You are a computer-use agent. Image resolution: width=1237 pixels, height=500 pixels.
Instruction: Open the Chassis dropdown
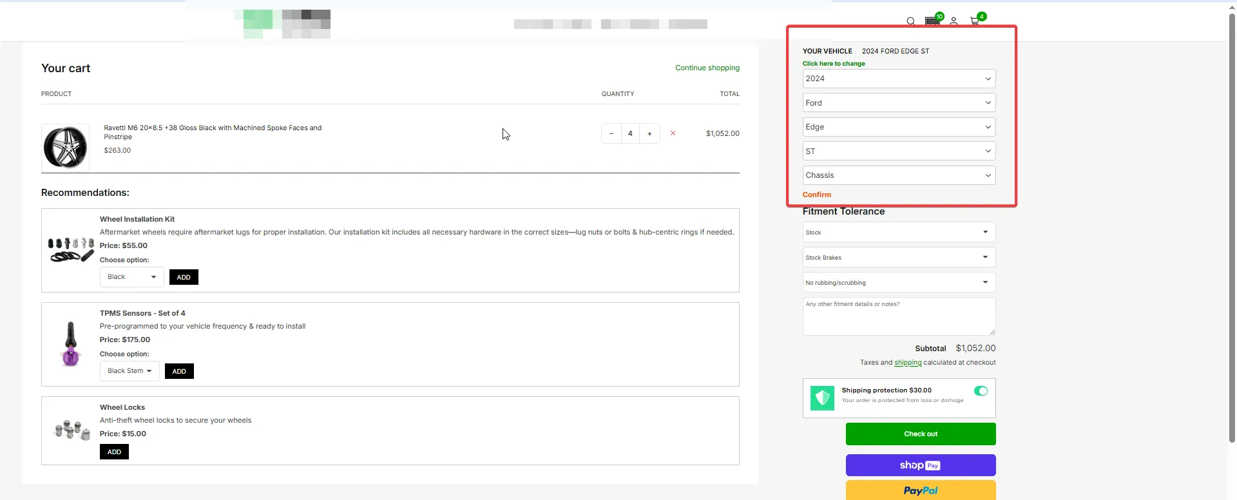[899, 175]
